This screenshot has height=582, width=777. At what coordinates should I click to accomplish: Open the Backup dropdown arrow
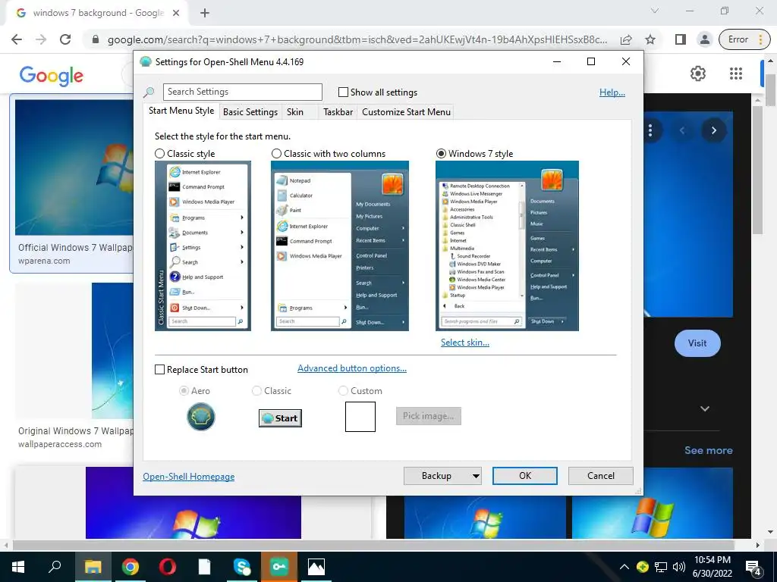point(476,476)
